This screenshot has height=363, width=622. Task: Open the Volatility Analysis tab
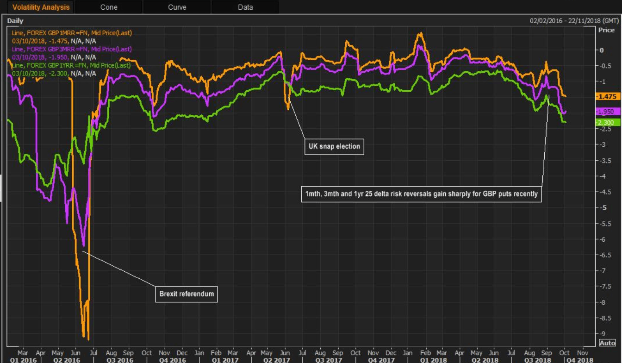pyautogui.click(x=41, y=7)
